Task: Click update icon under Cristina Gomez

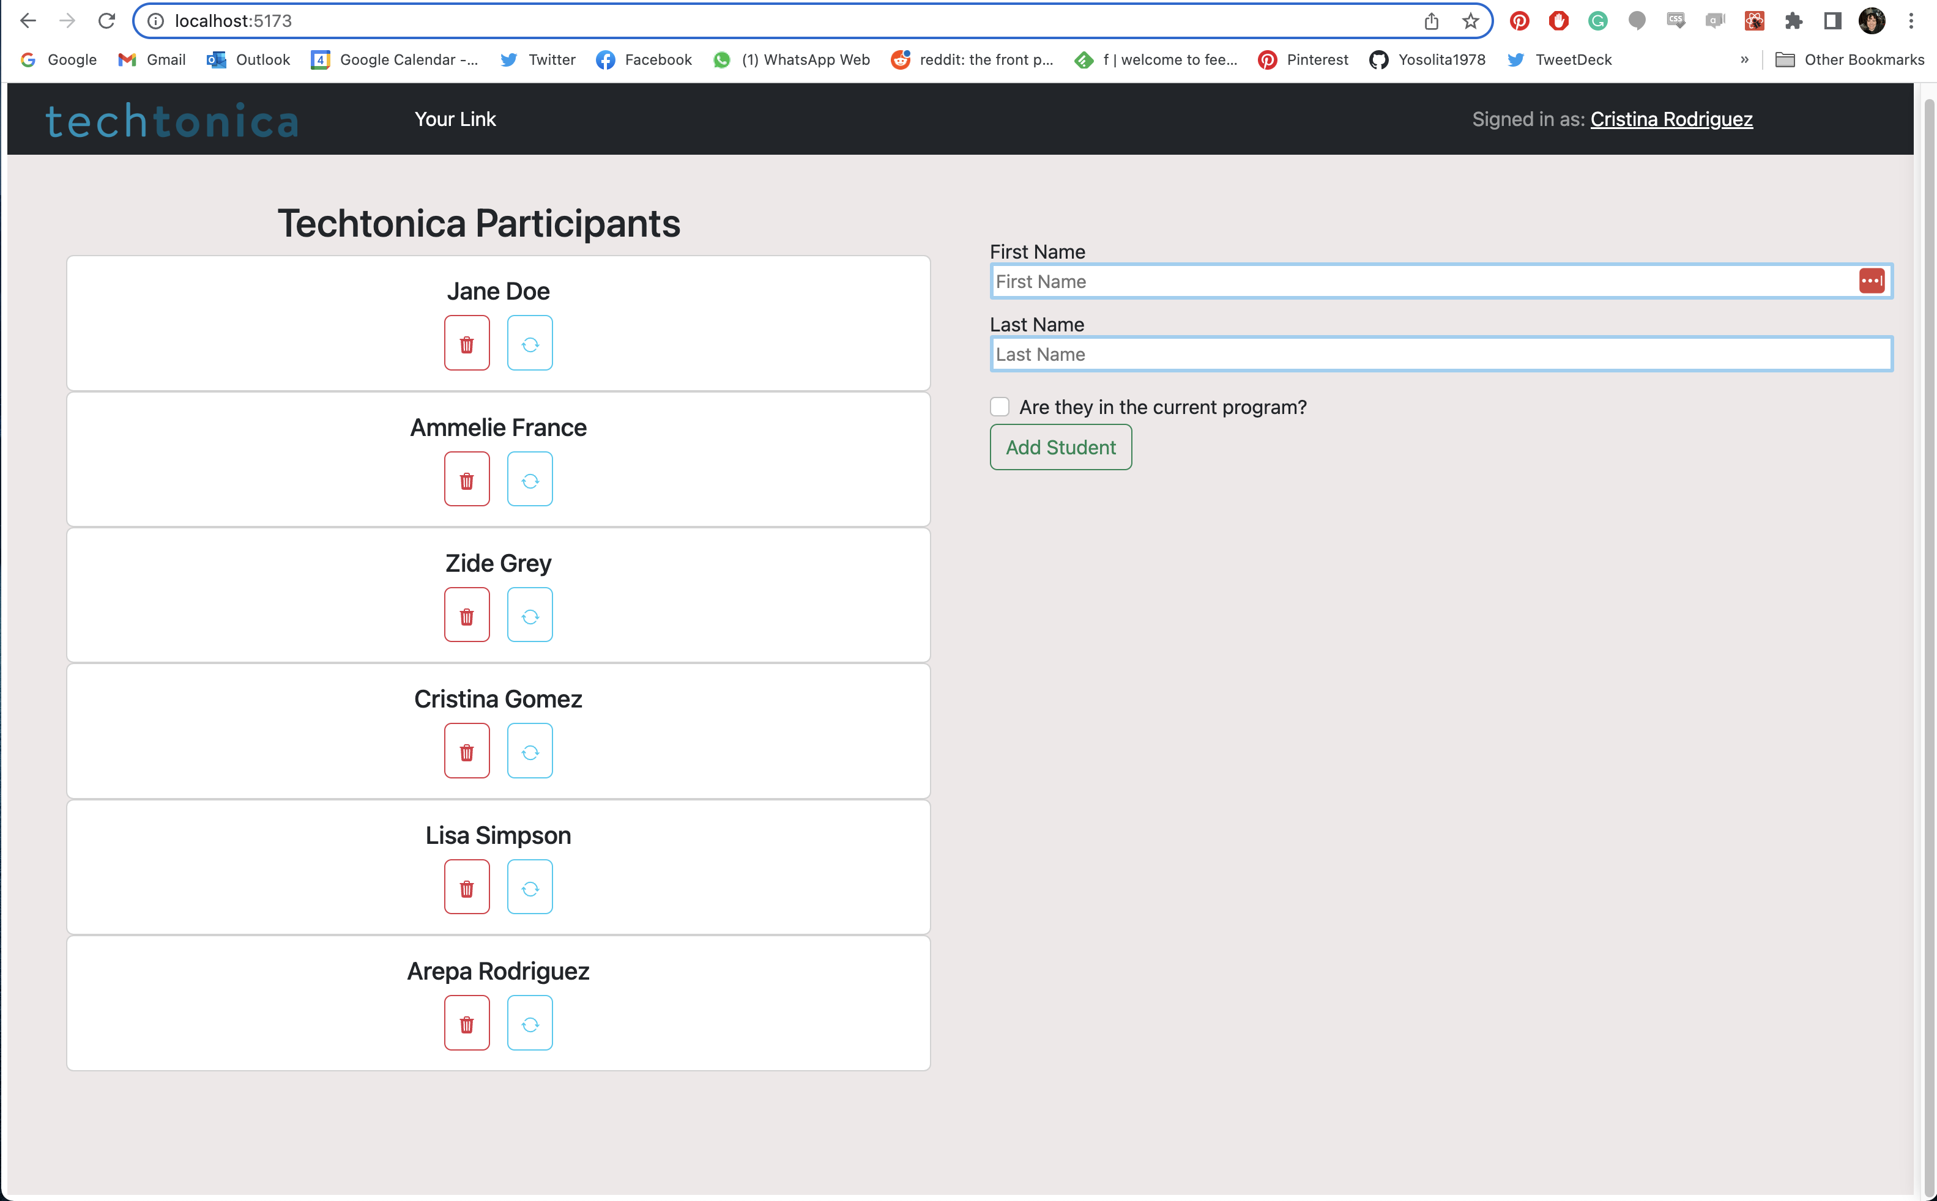Action: (x=530, y=752)
